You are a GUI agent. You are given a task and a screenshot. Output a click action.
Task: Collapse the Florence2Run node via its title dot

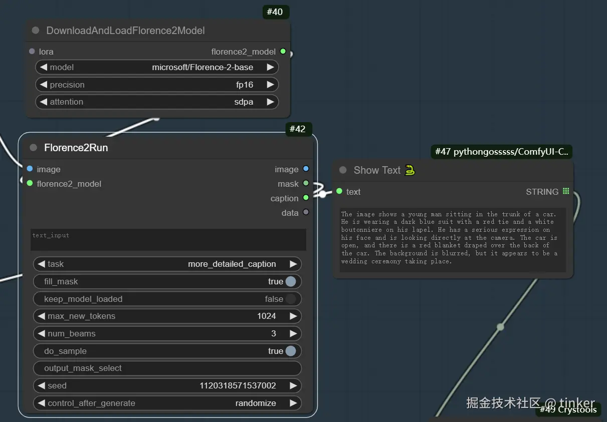coord(34,148)
